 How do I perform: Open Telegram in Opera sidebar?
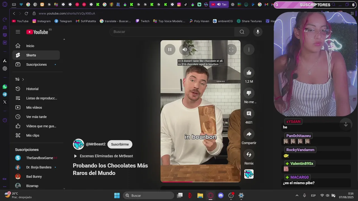click(x=5, y=94)
